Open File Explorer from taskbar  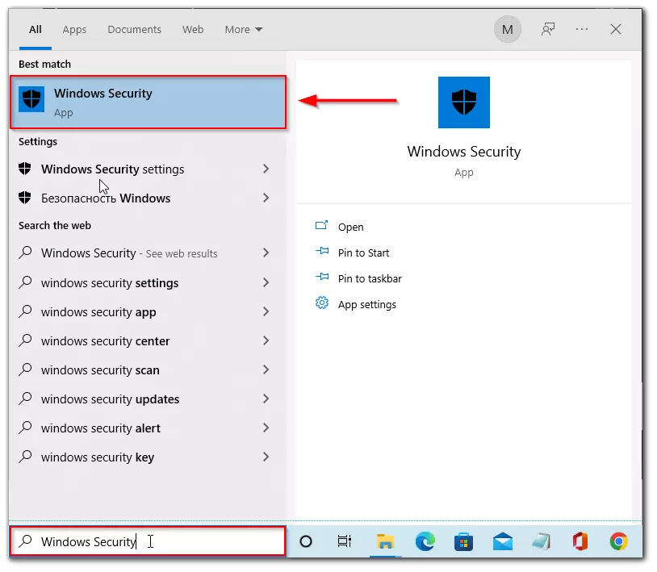pos(385,541)
